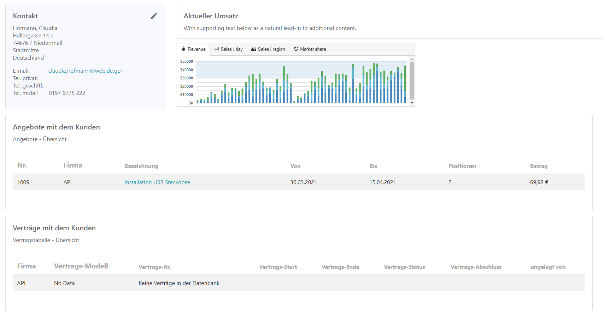This screenshot has width=610, height=315.
Task: Click the plug icon on Revenue tab
Action: click(183, 49)
